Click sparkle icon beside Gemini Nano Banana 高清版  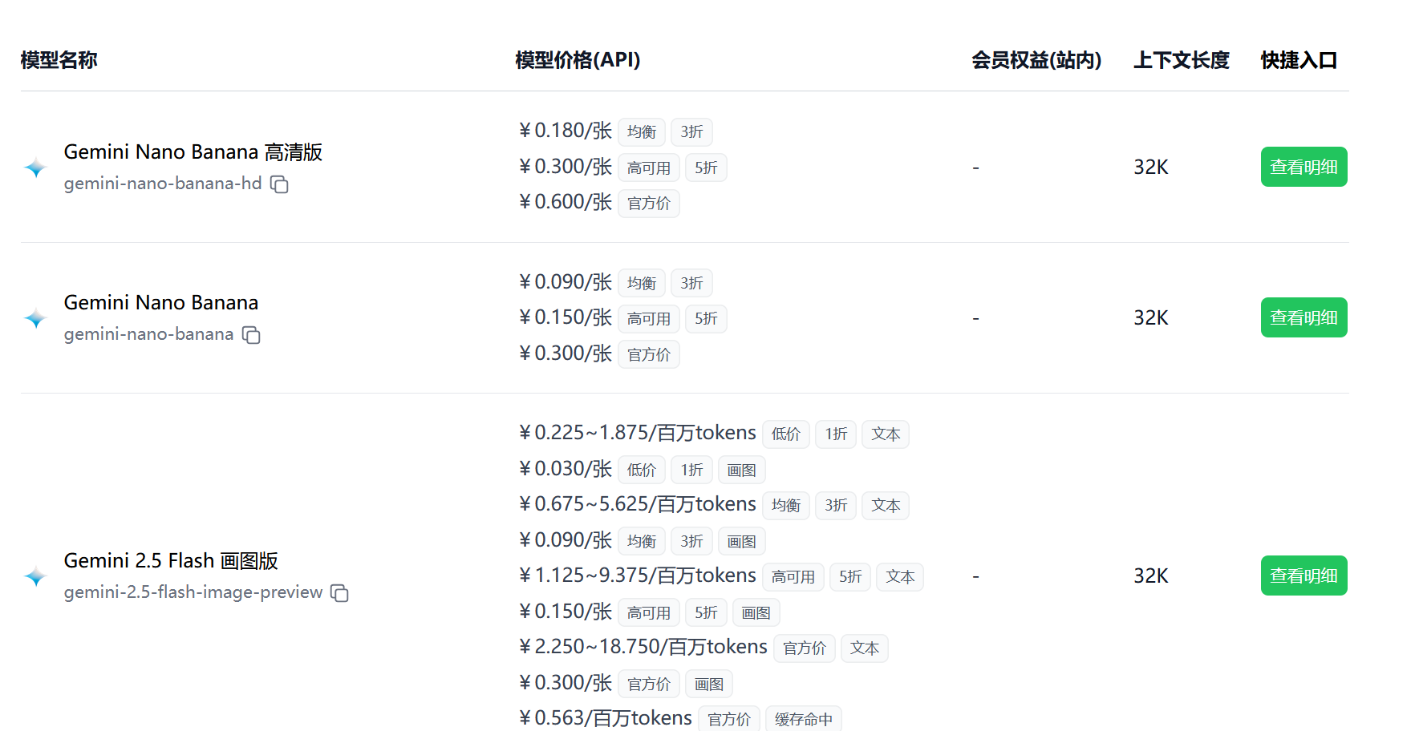click(x=35, y=167)
